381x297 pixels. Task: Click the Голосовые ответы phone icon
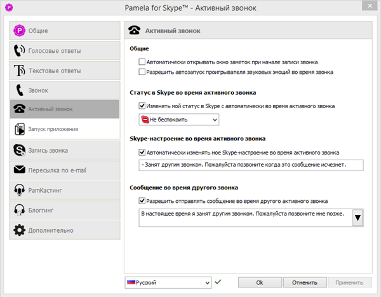pos(20,51)
